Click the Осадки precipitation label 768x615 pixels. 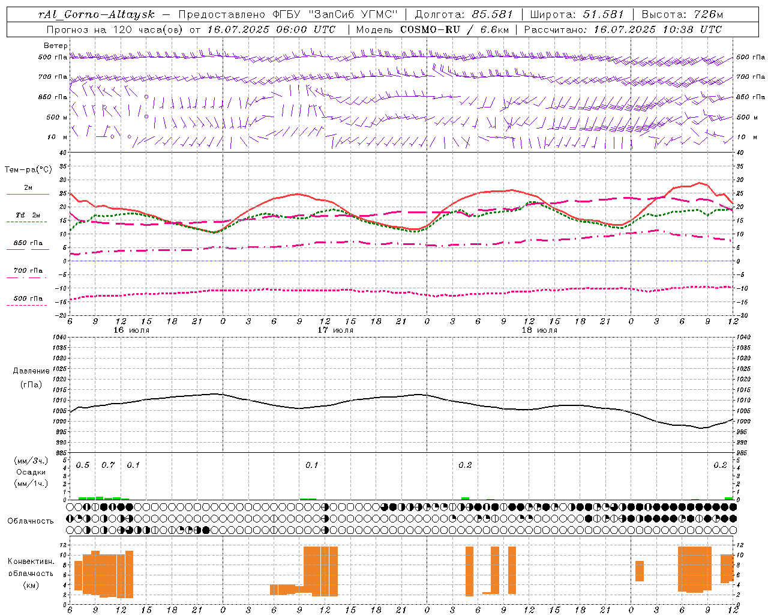pyautogui.click(x=31, y=472)
